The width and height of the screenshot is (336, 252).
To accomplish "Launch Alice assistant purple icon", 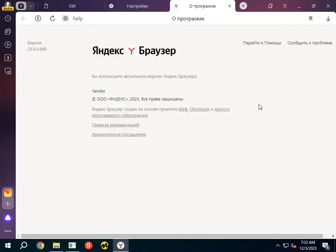I will (8, 218).
